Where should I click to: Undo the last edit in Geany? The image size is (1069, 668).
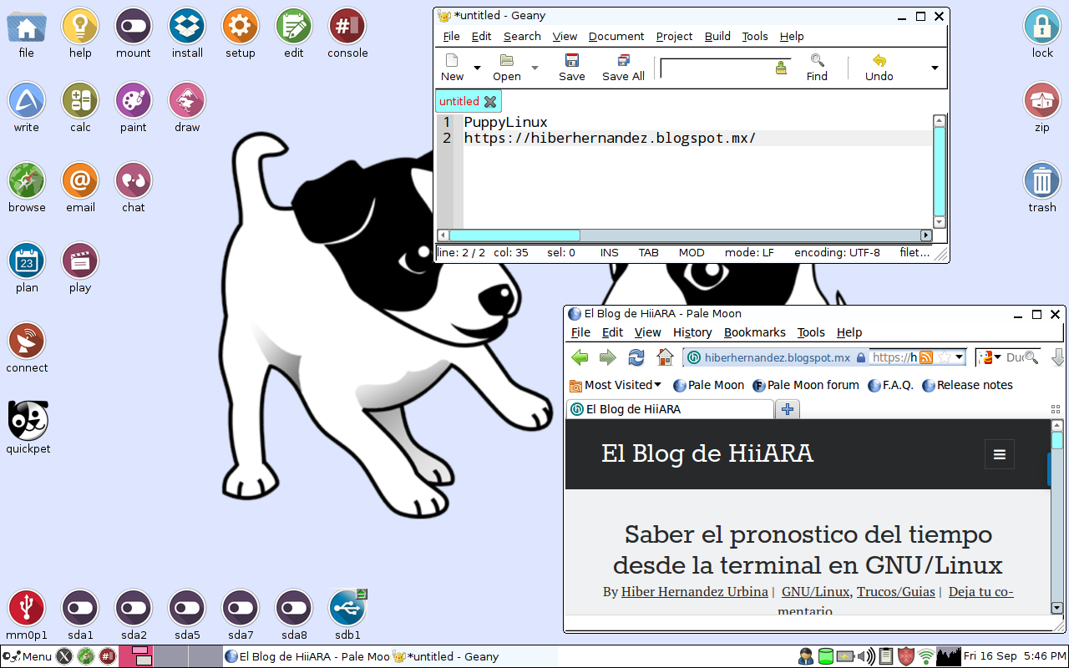coord(879,67)
